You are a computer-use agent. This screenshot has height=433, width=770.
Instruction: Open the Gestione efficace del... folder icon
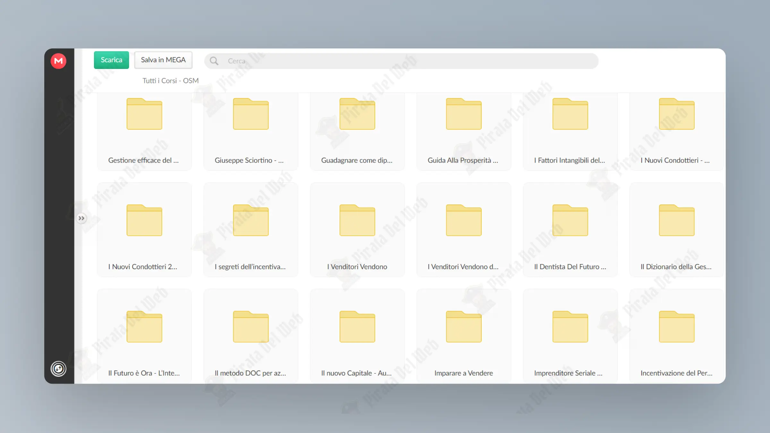(144, 114)
